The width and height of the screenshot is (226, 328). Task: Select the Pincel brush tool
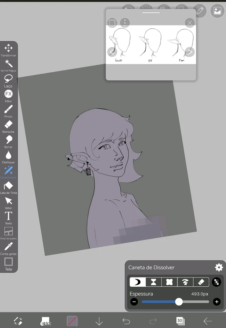tap(9, 111)
